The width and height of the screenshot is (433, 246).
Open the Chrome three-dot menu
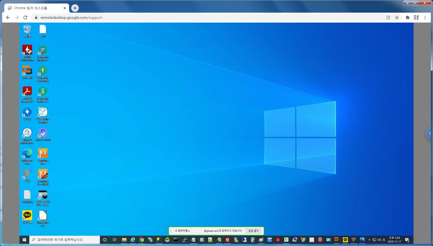coord(425,18)
